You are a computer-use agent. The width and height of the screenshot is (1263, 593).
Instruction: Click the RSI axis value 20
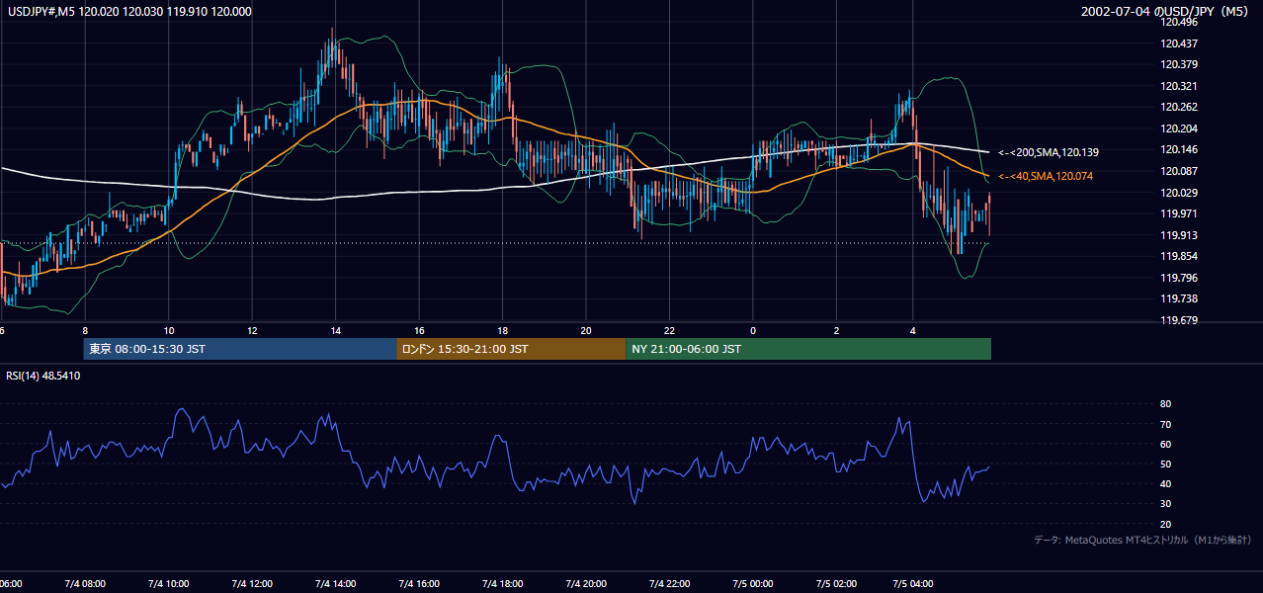click(1166, 524)
